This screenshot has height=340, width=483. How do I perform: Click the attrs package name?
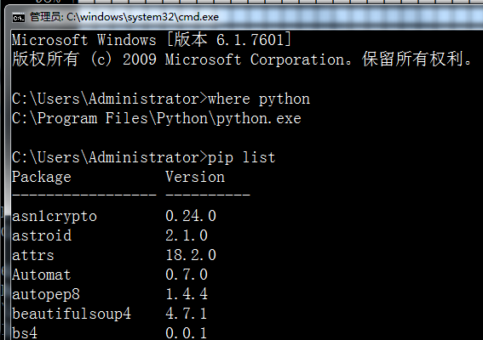point(33,256)
